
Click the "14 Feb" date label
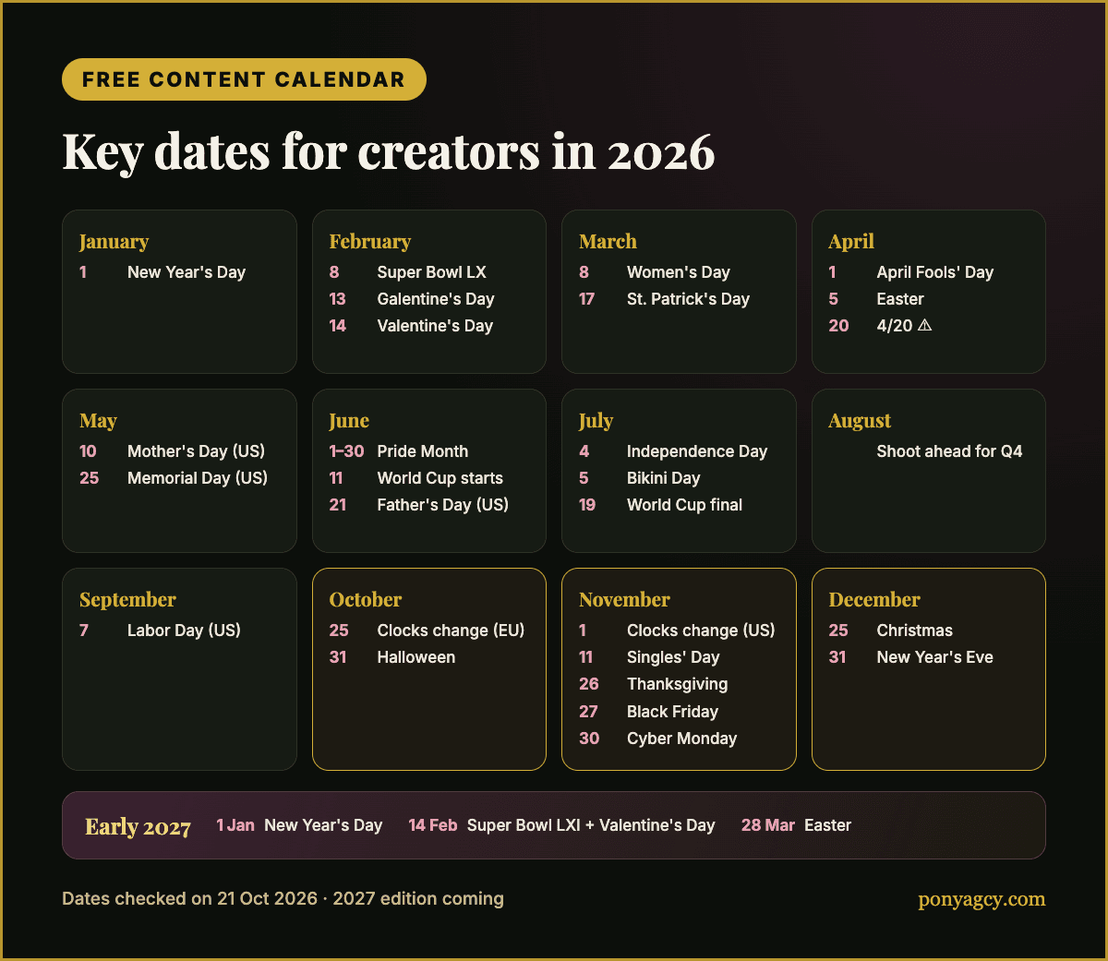(433, 825)
